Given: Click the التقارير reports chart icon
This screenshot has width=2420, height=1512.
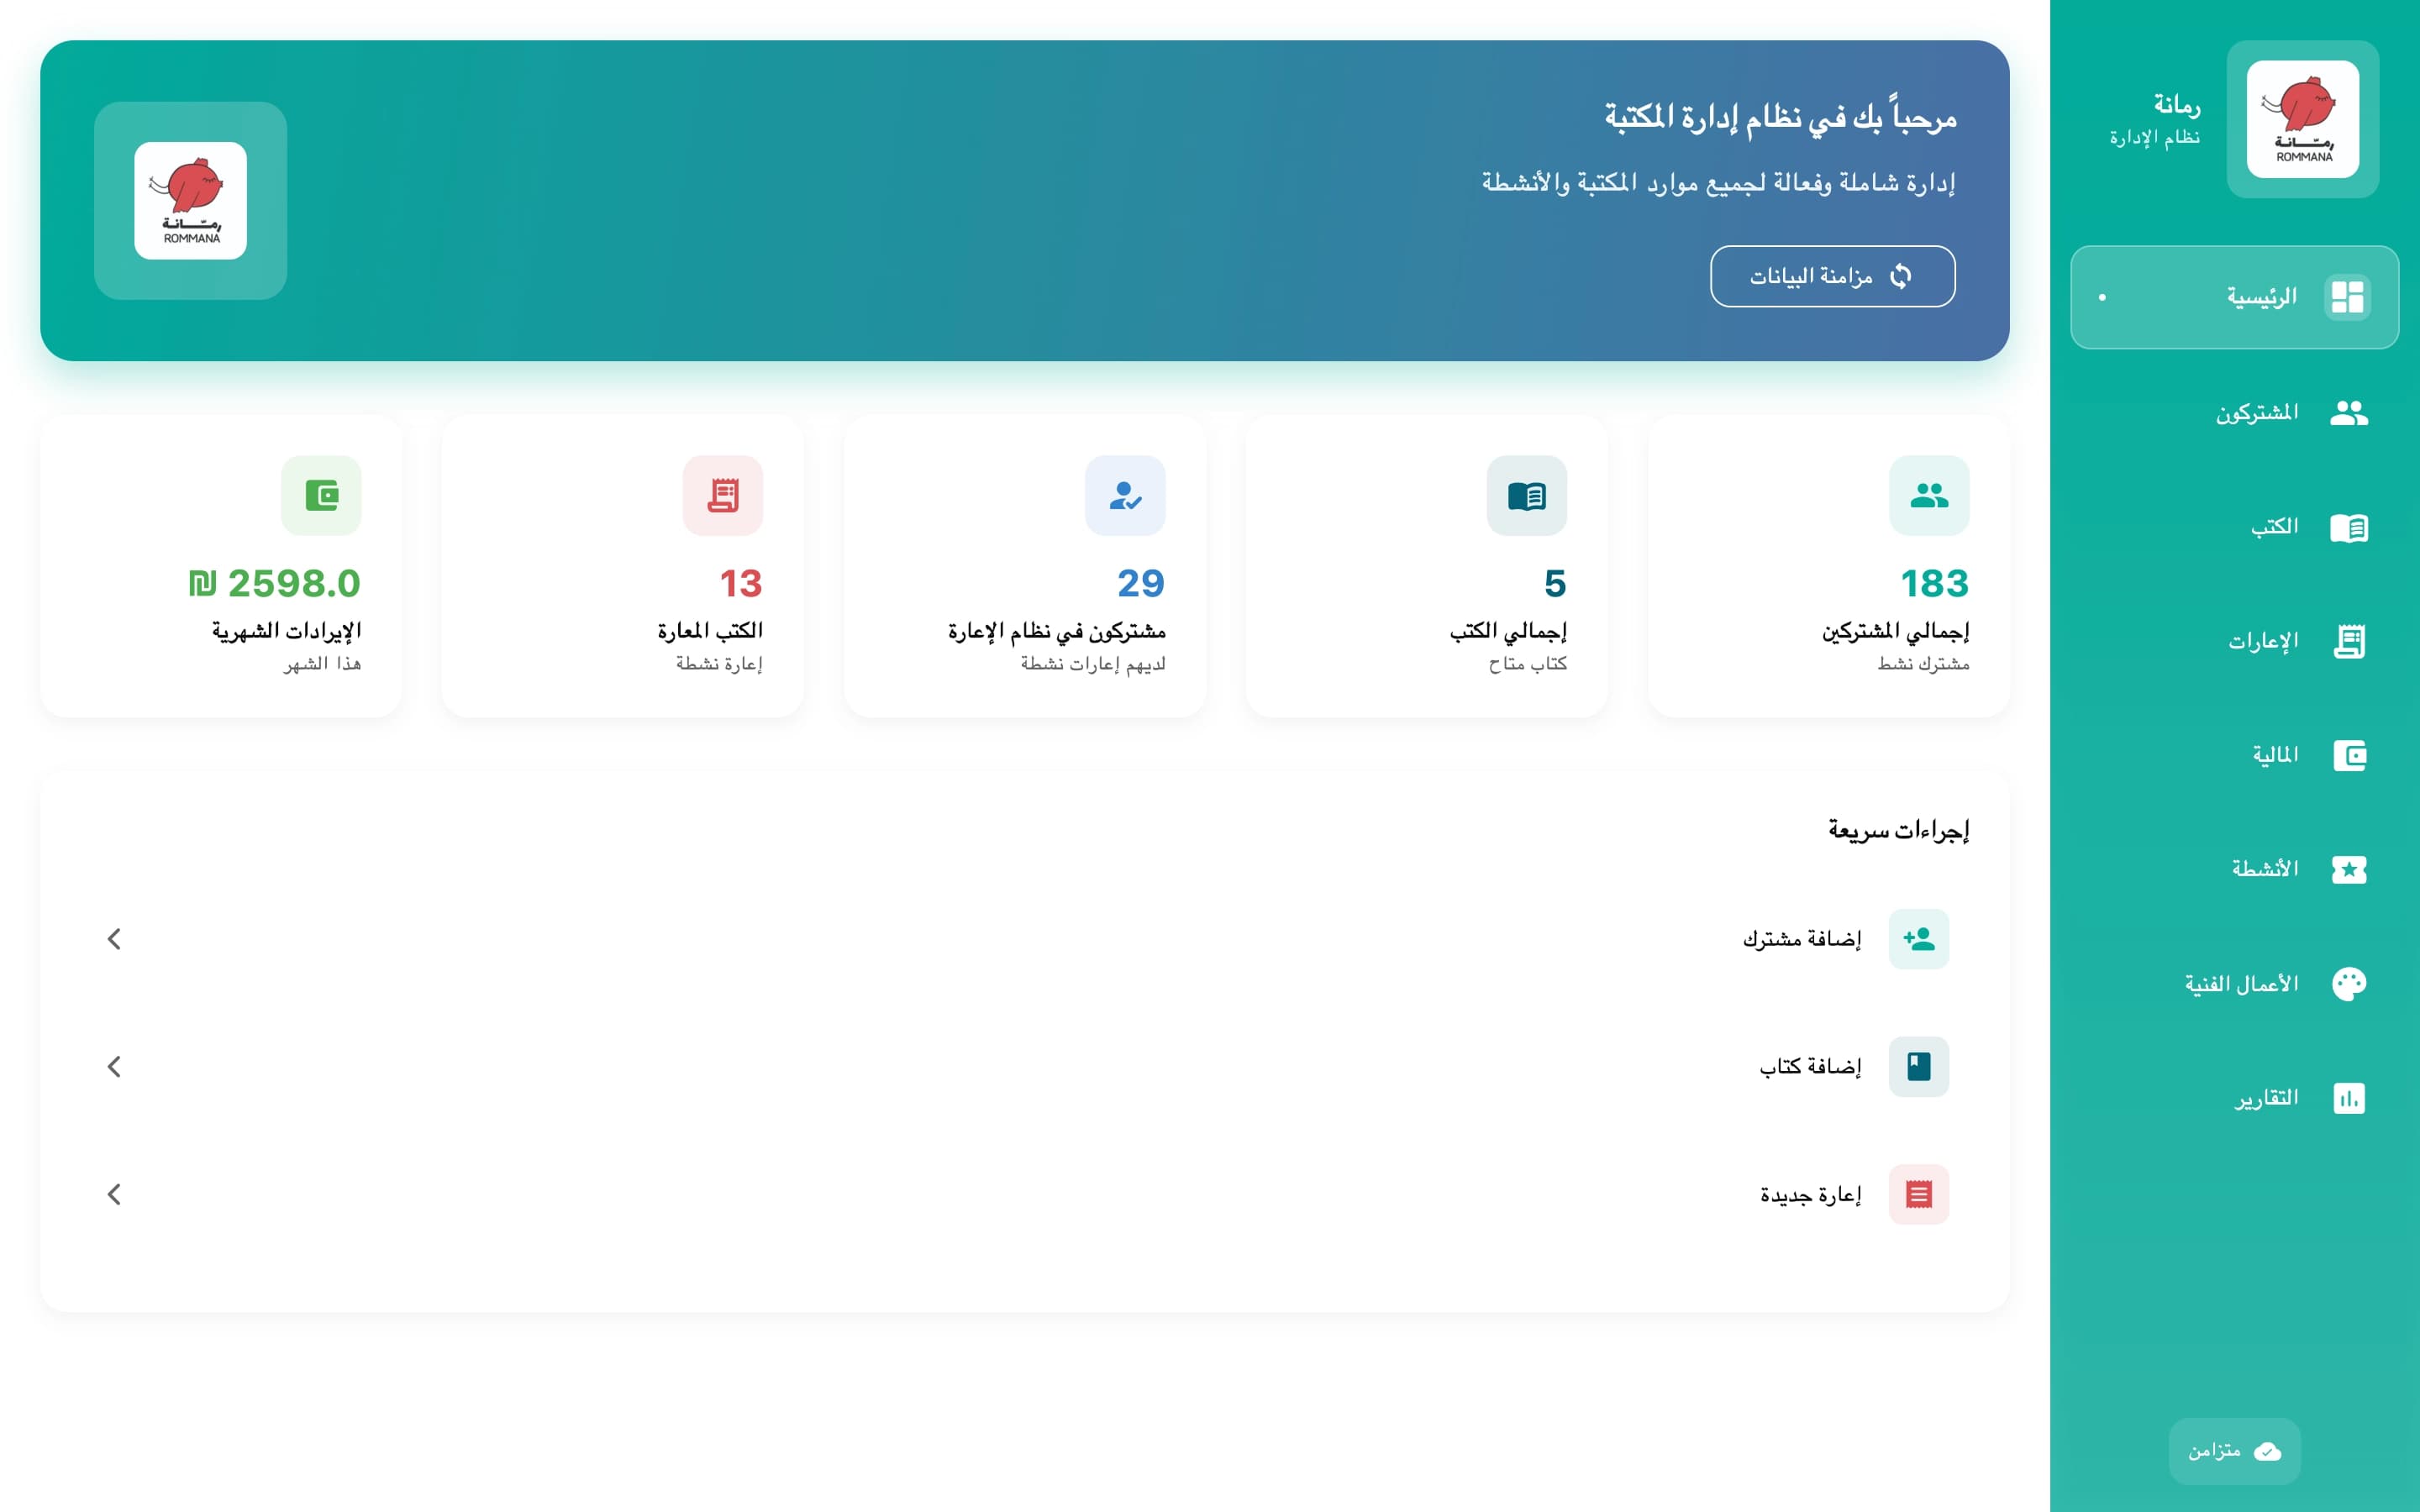Looking at the screenshot, I should click(2351, 1097).
